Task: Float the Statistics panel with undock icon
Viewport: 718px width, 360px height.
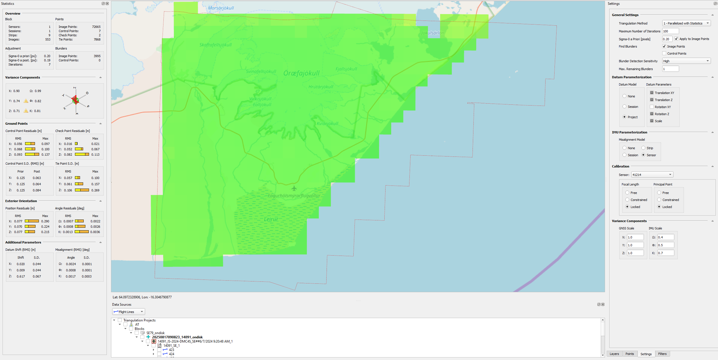Action: point(103,4)
